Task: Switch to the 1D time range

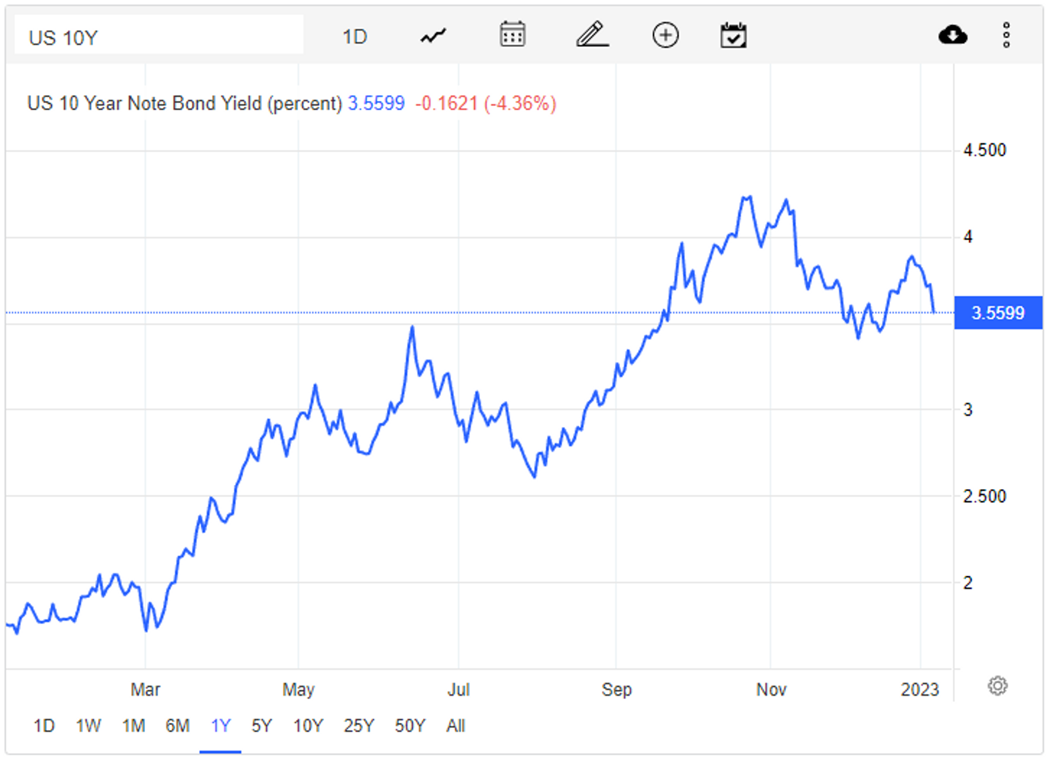Action: click(x=44, y=726)
